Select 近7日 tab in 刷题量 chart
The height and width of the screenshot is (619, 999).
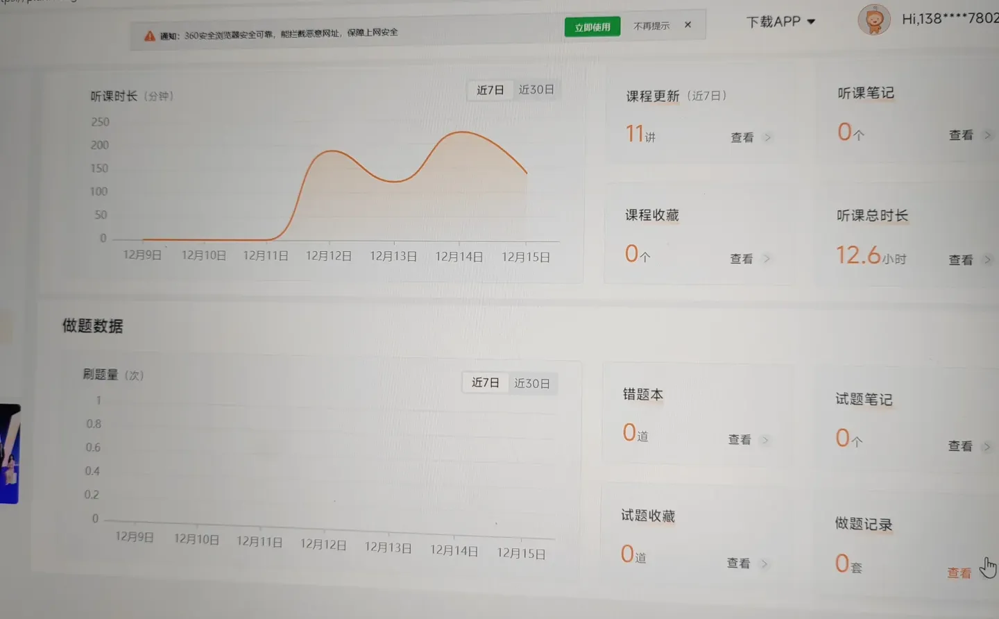tap(485, 382)
